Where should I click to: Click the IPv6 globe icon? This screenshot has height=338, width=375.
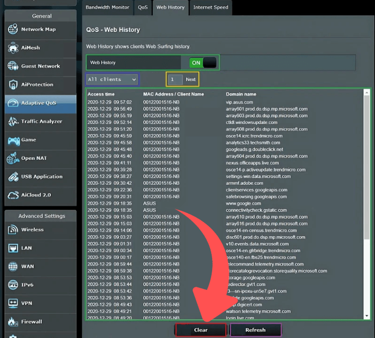point(12,285)
